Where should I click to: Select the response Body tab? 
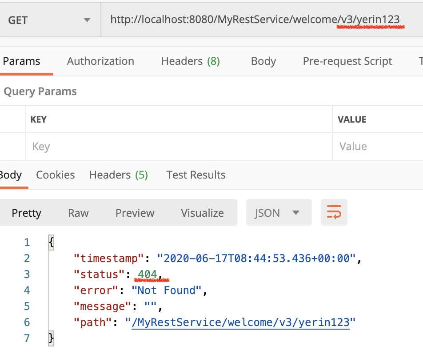(x=11, y=175)
